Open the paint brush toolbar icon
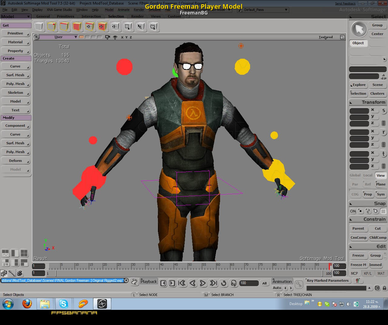This screenshot has height=325, width=388. pos(12,273)
